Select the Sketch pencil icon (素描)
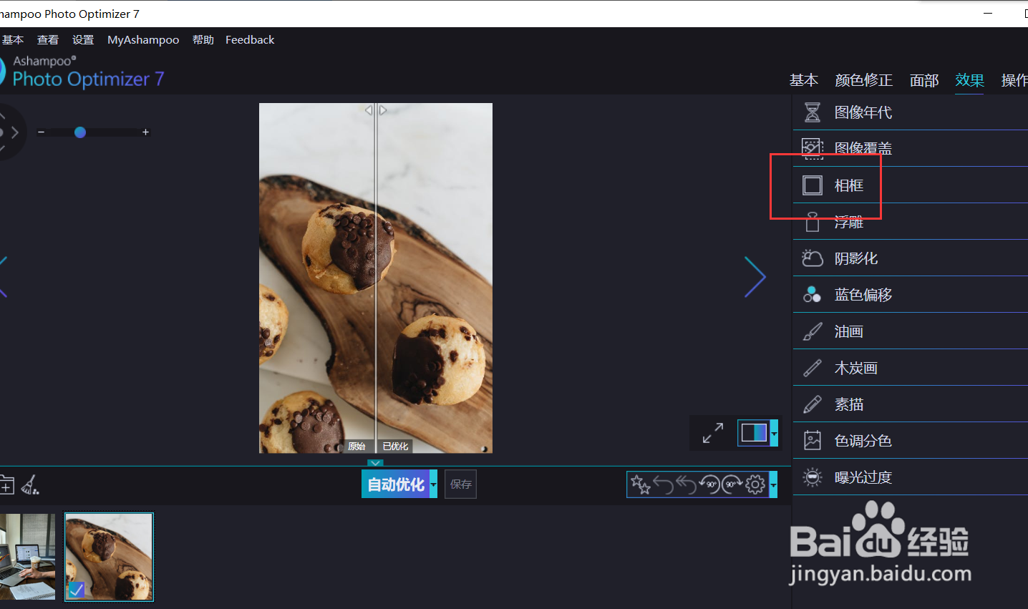Image resolution: width=1028 pixels, height=609 pixels. click(812, 404)
